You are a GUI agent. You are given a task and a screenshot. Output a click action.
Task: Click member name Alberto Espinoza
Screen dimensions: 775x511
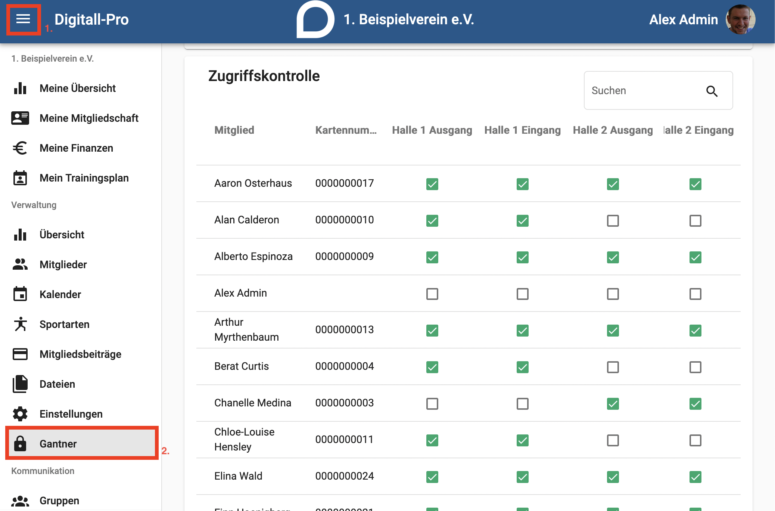click(x=253, y=256)
